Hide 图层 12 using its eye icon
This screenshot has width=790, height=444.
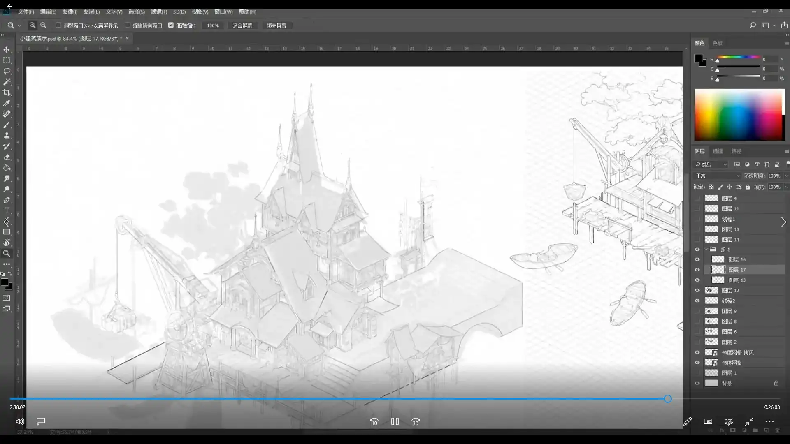697,290
